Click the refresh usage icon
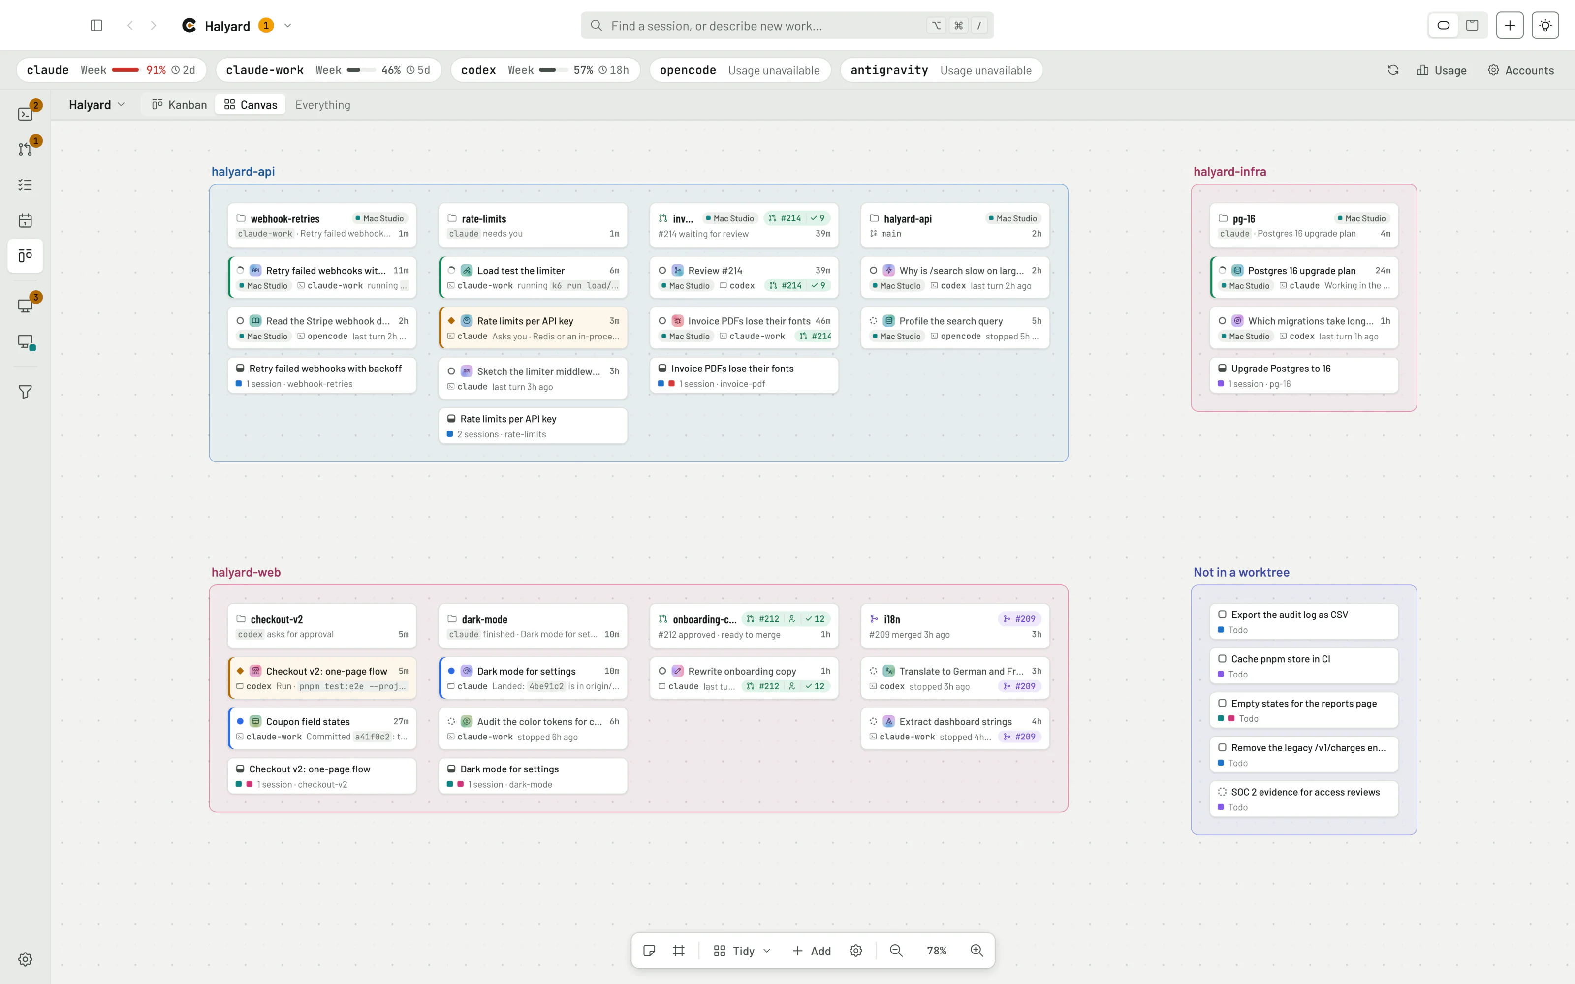1575x984 pixels. (x=1393, y=70)
